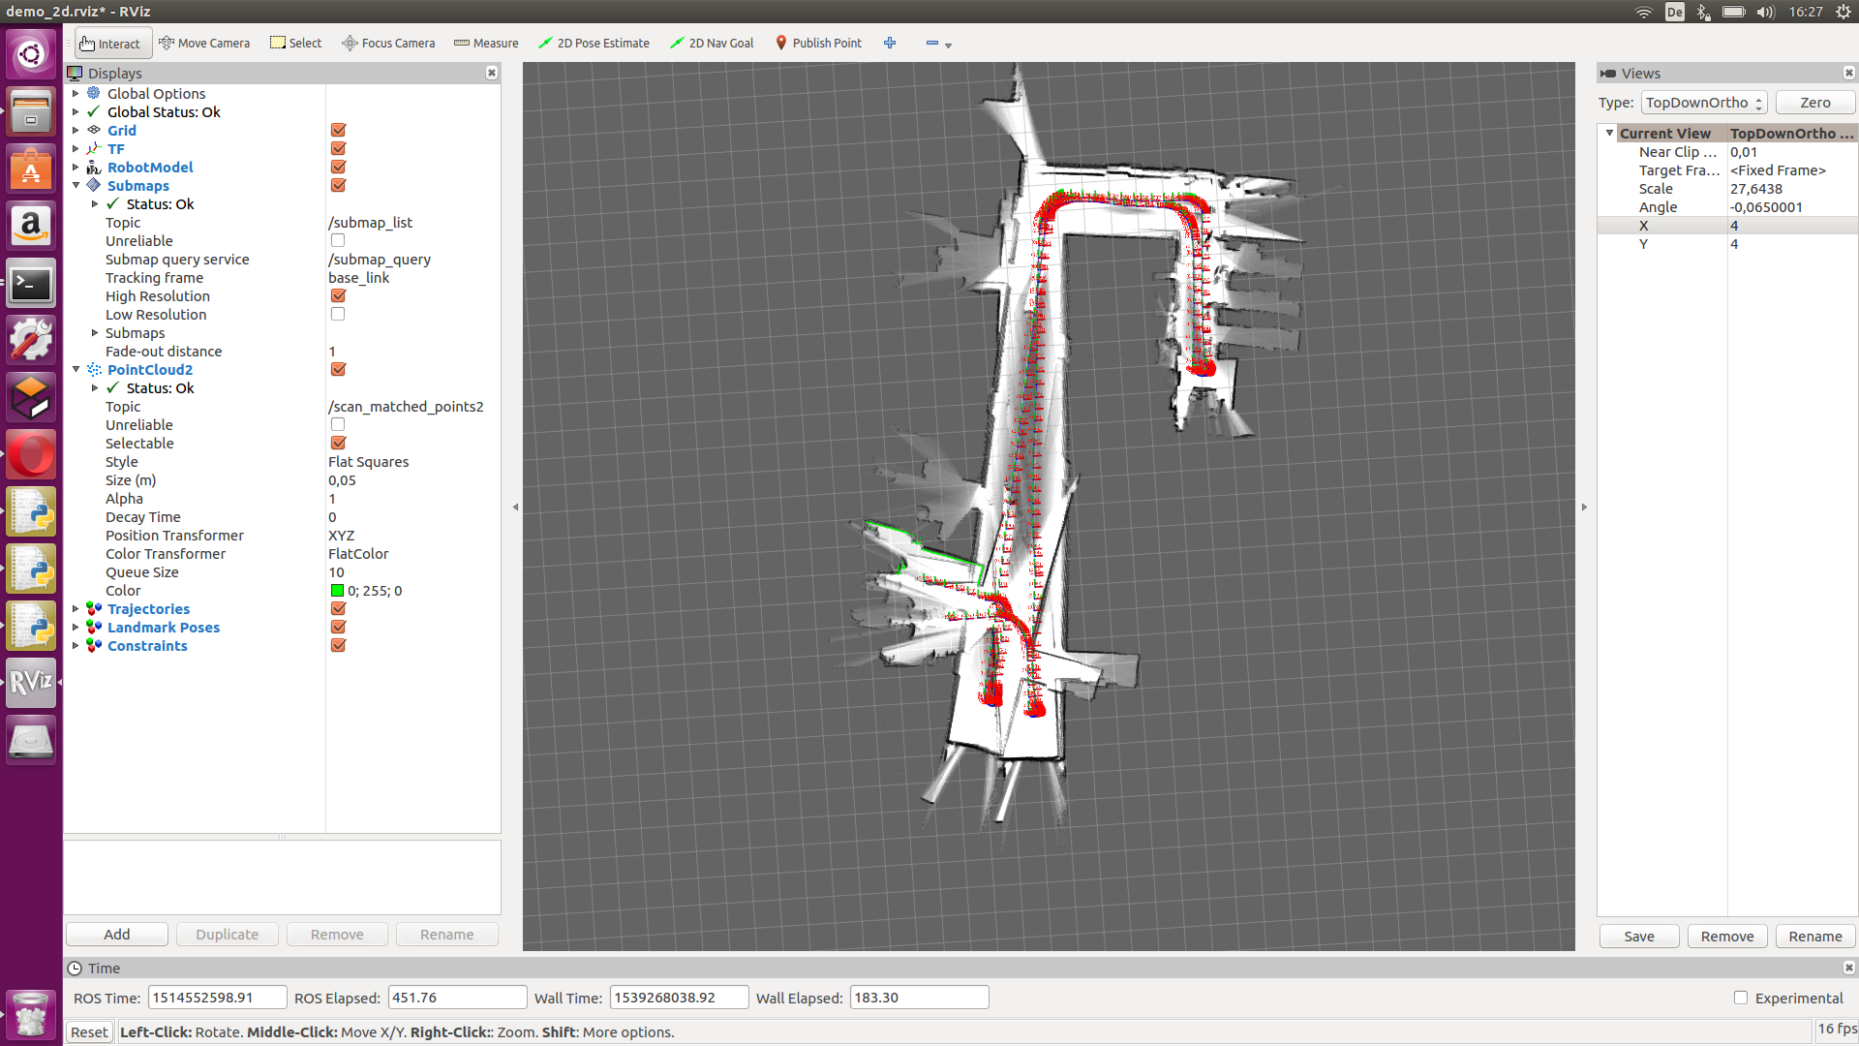Screen dimensions: 1859x1046
Task: Collapse the Current View tree
Action: click(x=1609, y=133)
